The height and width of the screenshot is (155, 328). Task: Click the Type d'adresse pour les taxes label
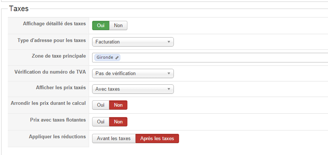pos(52,40)
